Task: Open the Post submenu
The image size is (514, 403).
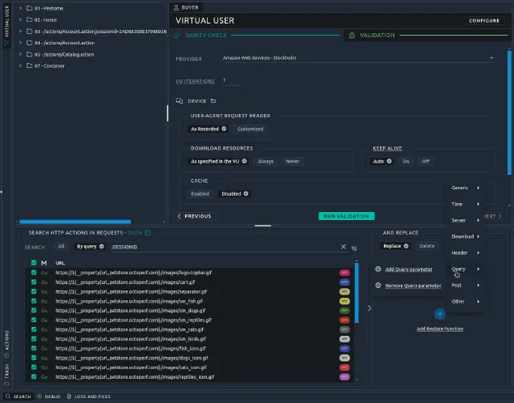Action: point(466,285)
